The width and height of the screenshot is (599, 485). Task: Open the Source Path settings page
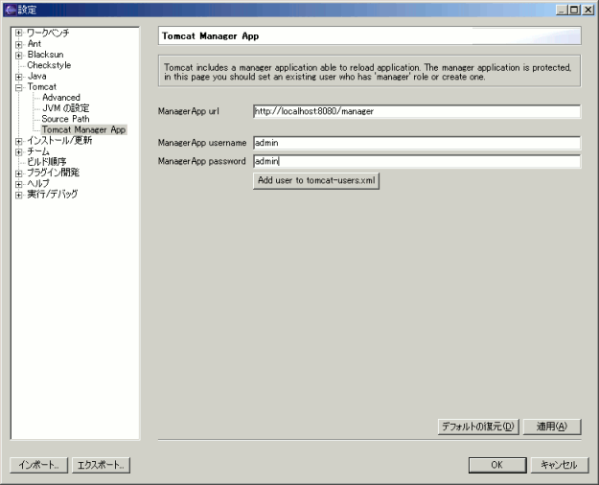click(65, 119)
